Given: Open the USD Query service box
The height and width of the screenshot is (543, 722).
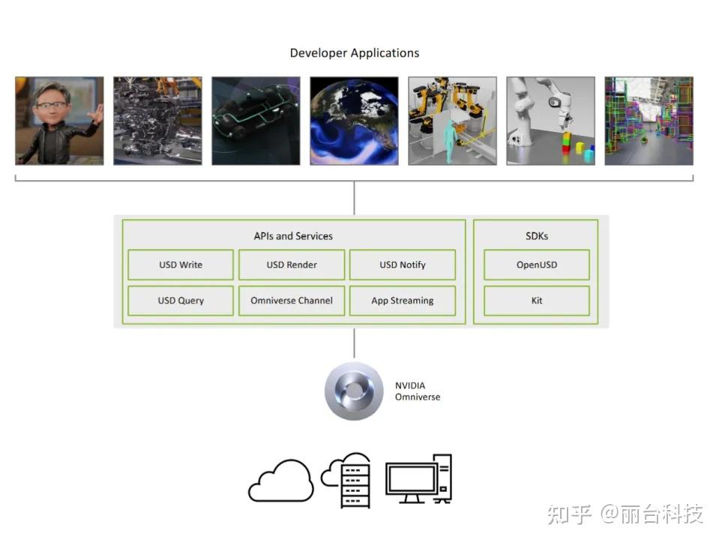Looking at the screenshot, I should 180,300.
